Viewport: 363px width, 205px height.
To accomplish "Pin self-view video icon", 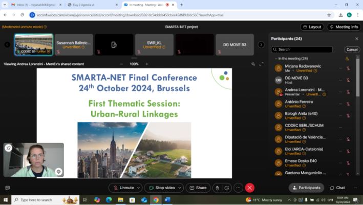I will 9,148.
